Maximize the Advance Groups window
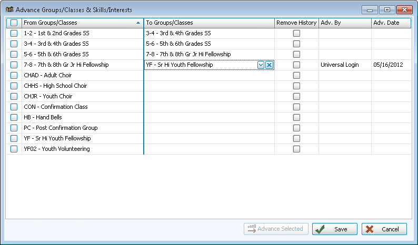The height and width of the screenshot is (245, 418). coord(386,9)
